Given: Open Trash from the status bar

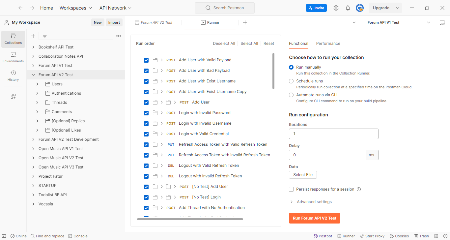Looking at the screenshot, I should point(422,236).
